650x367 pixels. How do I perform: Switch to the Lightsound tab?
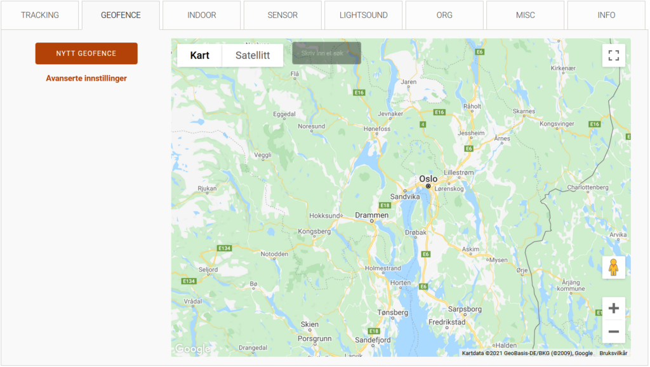coord(364,15)
